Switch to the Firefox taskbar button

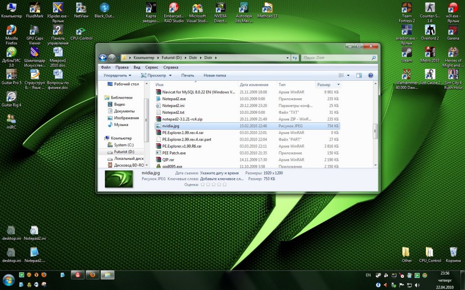tap(93, 275)
